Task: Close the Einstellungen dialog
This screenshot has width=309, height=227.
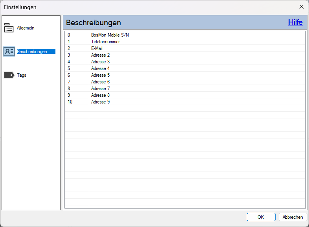Action: (x=301, y=7)
